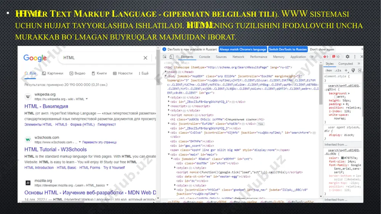This screenshot has width=381, height=214.
Task: Toggle the :hov element state button
Action: (x=329, y=70)
